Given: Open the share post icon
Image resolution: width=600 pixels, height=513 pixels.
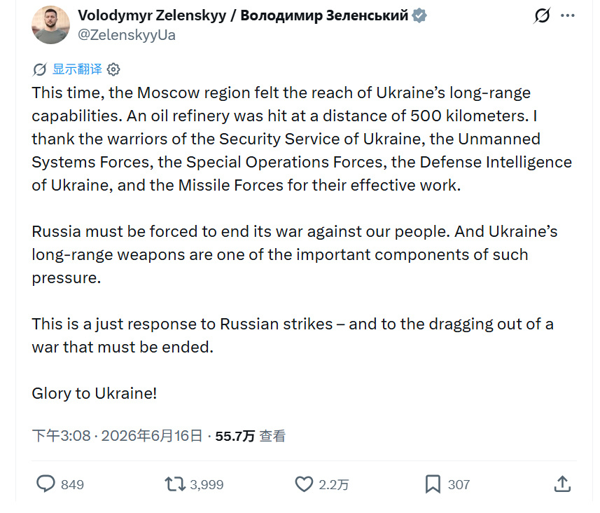Looking at the screenshot, I should (562, 484).
